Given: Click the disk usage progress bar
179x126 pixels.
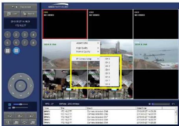Looking at the screenshot, I should 161,104.
